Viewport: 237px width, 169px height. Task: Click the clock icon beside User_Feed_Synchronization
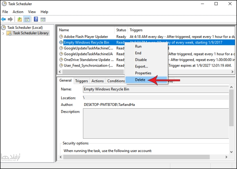pyautogui.click(x=61, y=65)
